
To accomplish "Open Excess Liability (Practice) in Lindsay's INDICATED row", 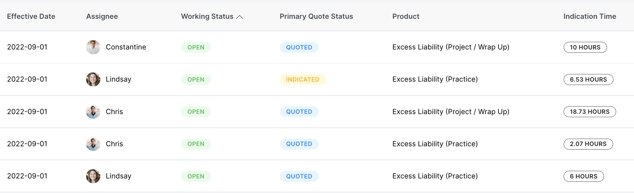I will click(435, 79).
